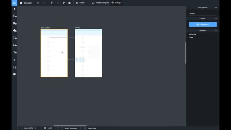Select the add template tool

(x=15, y=30)
